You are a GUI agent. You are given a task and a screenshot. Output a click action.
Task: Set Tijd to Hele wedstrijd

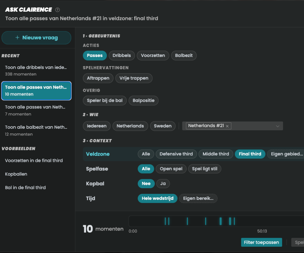[x=157, y=198]
